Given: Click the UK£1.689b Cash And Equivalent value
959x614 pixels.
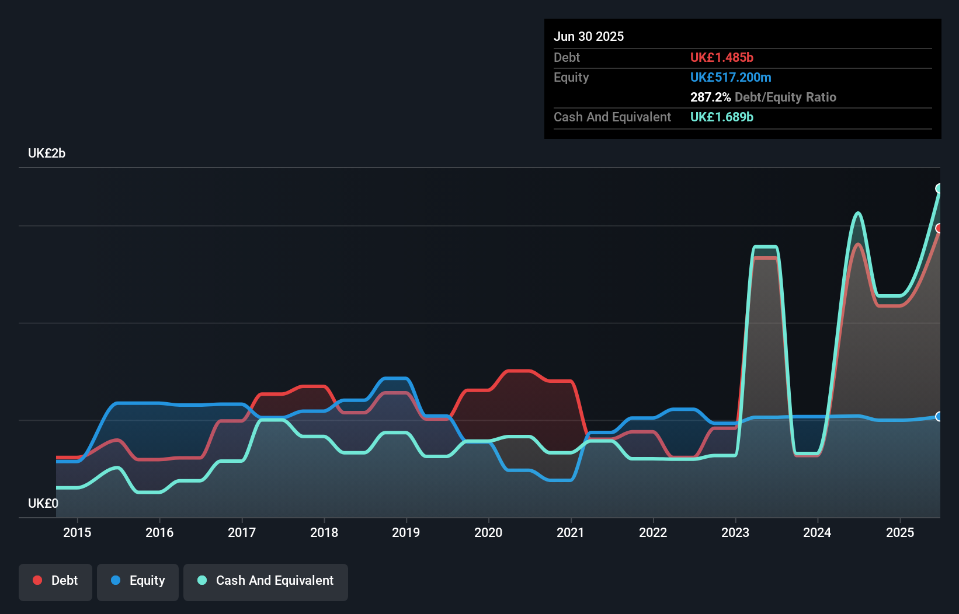Looking at the screenshot, I should coord(722,117).
